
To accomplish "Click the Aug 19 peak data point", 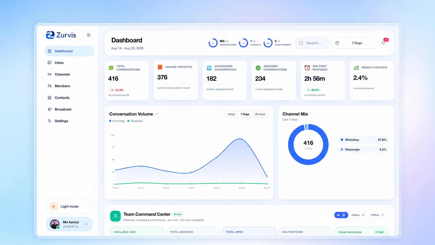I will pos(242,139).
